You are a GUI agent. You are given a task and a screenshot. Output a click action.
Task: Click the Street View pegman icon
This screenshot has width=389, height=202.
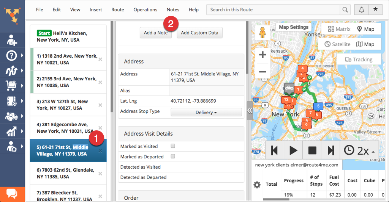[x=262, y=33]
